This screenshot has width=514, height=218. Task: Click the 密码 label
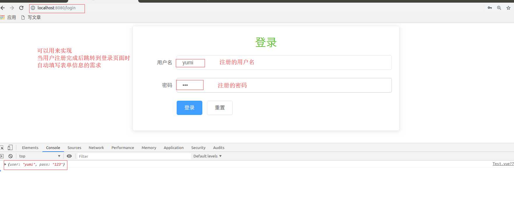[167, 85]
